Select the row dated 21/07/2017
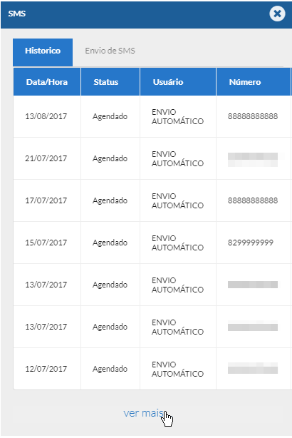This screenshot has height=438, width=292. tap(152, 158)
